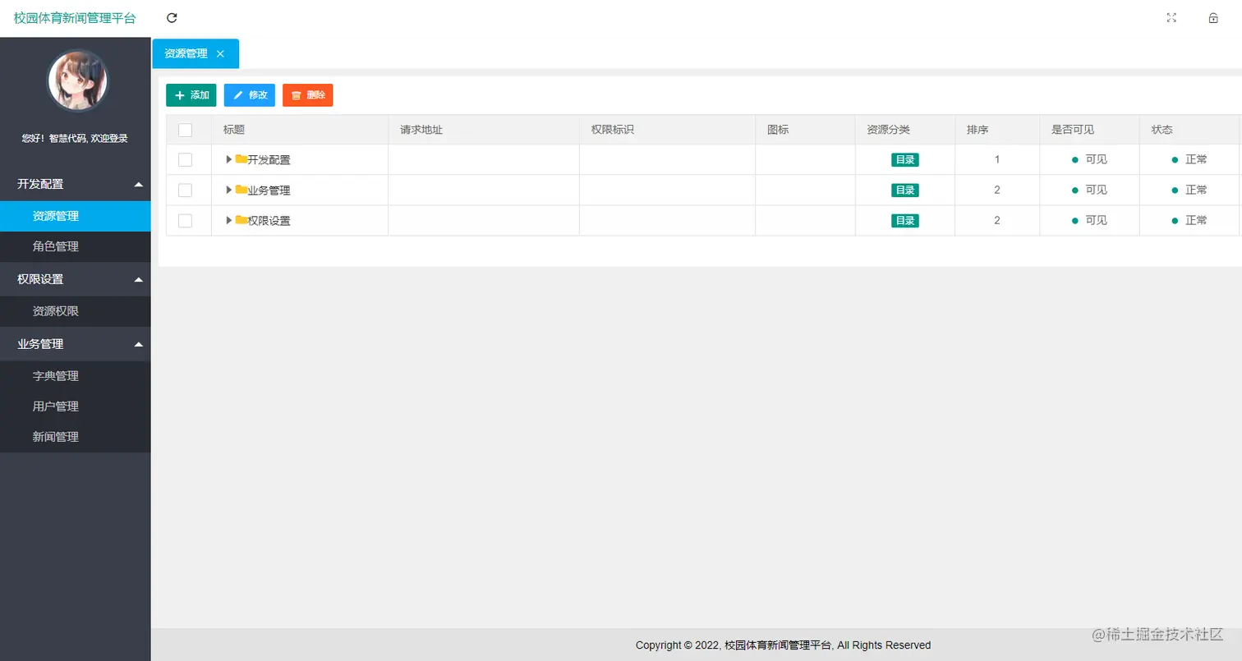Close the 资源管理 tab

pyautogui.click(x=220, y=53)
